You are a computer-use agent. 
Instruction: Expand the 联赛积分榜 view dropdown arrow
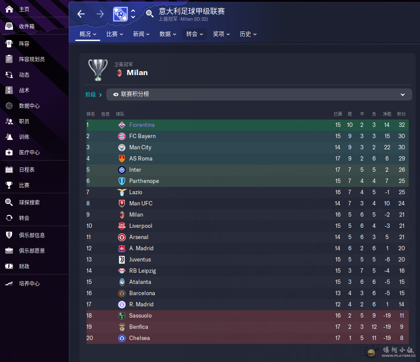(403, 94)
